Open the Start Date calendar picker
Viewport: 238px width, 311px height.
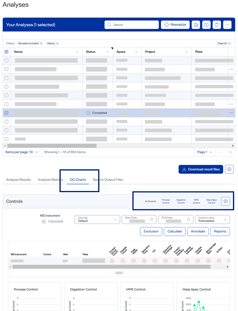point(152,220)
